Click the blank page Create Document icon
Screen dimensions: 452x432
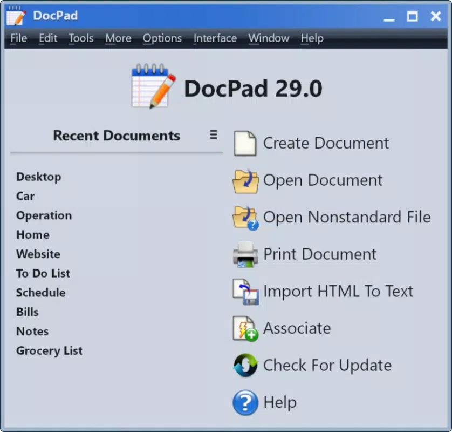pos(245,143)
